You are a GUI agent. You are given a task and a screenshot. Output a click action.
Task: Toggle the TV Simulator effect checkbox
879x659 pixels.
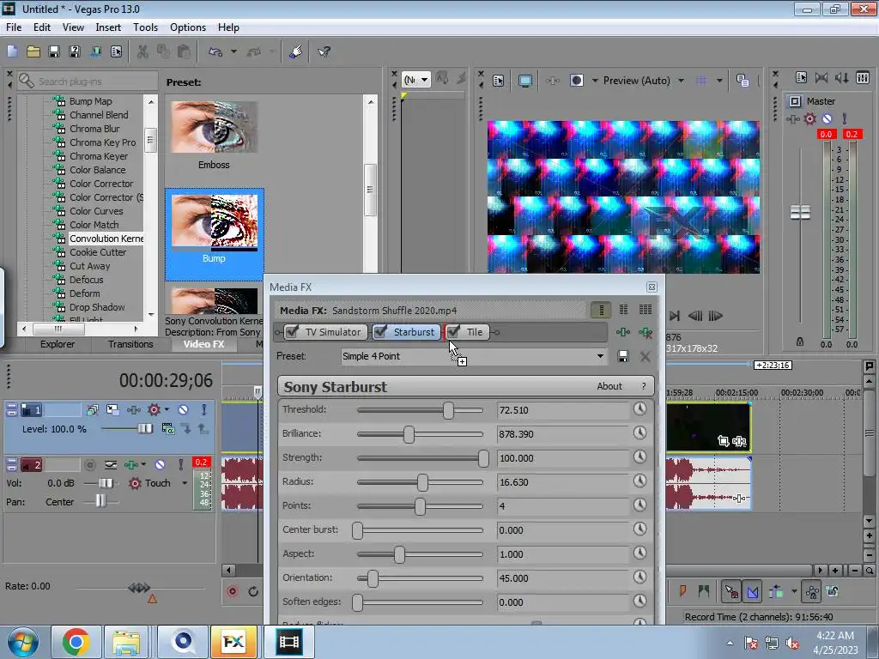(x=292, y=332)
